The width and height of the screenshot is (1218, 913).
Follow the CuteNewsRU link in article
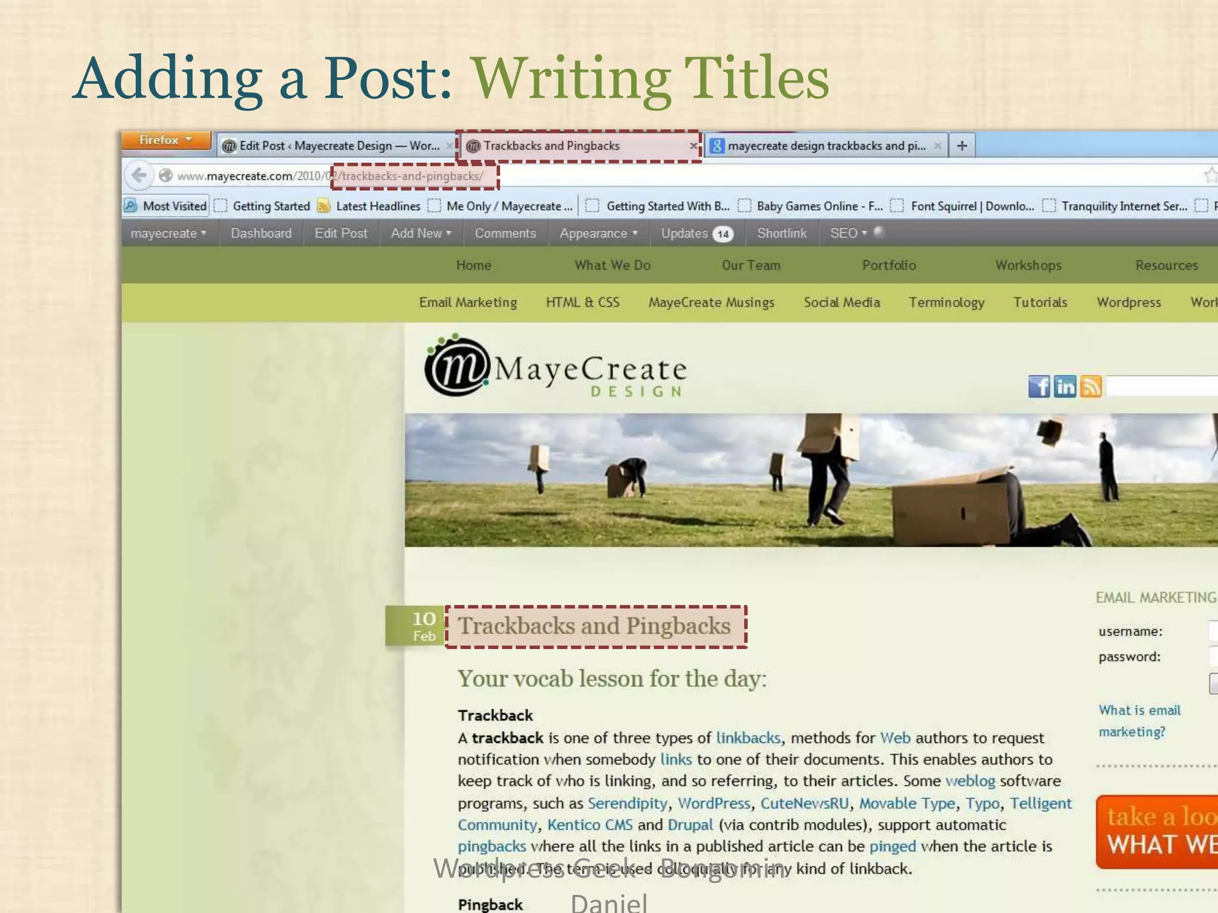pos(805,804)
